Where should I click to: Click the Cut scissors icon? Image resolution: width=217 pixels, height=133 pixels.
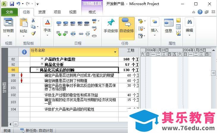[33, 20]
